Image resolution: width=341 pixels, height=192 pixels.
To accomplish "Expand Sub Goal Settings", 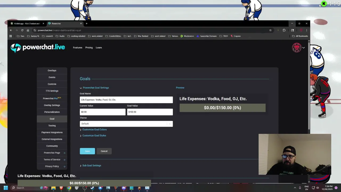I will pyautogui.click(x=91, y=166).
